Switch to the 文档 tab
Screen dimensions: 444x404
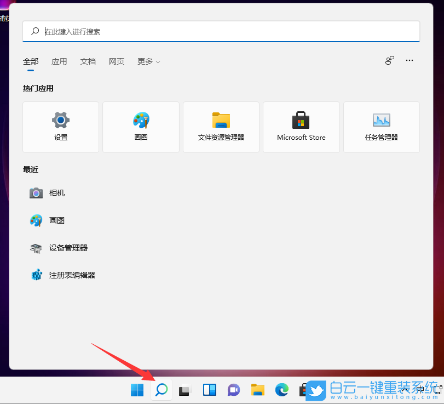88,61
